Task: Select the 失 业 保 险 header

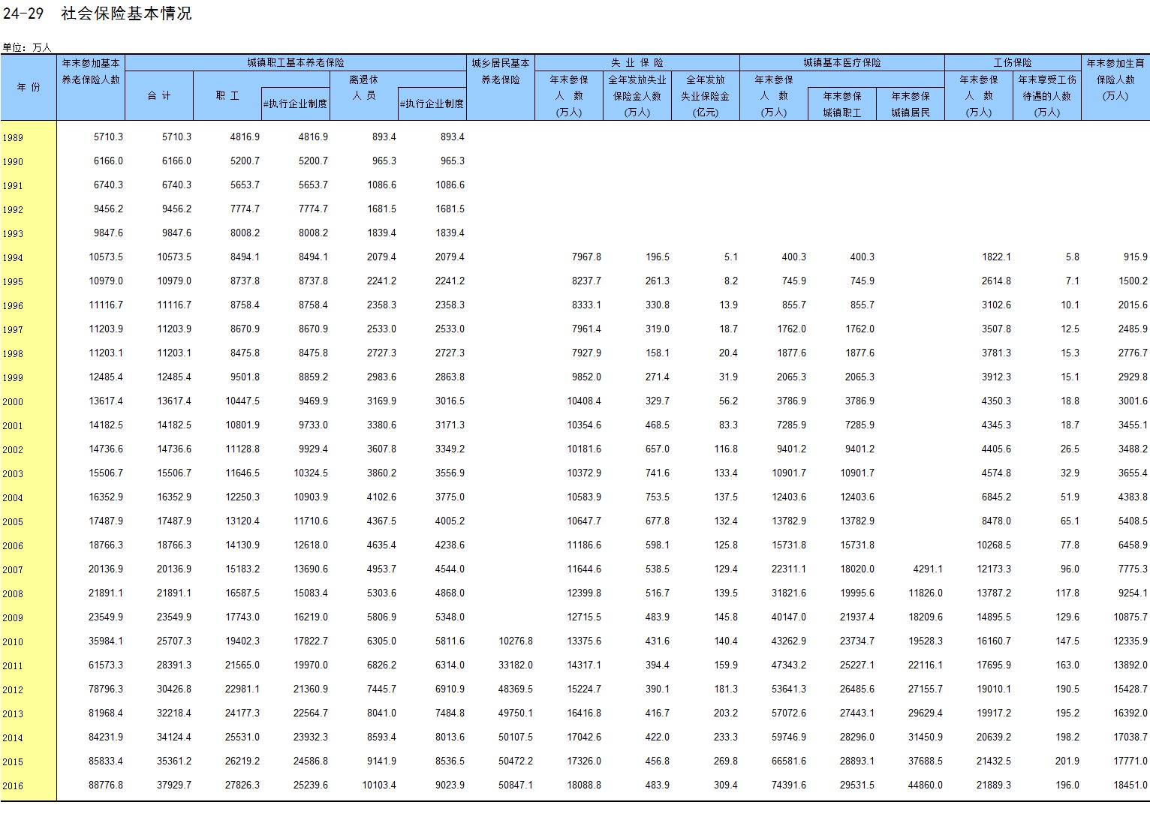Action: click(x=637, y=63)
